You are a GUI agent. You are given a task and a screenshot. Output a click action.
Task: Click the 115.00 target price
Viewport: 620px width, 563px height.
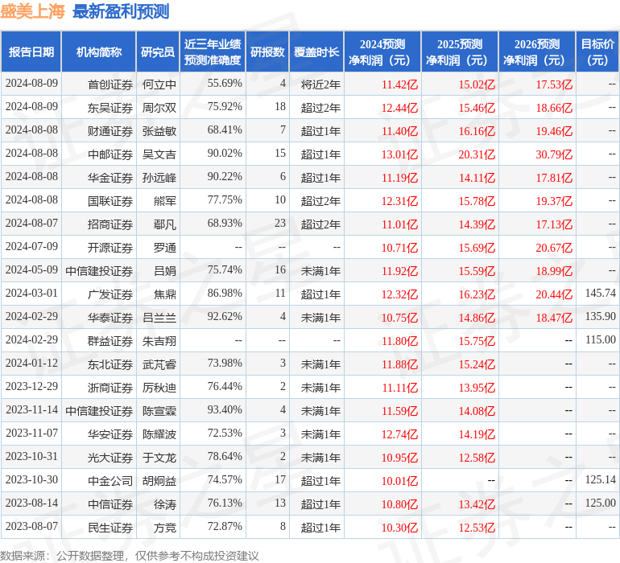(600, 339)
